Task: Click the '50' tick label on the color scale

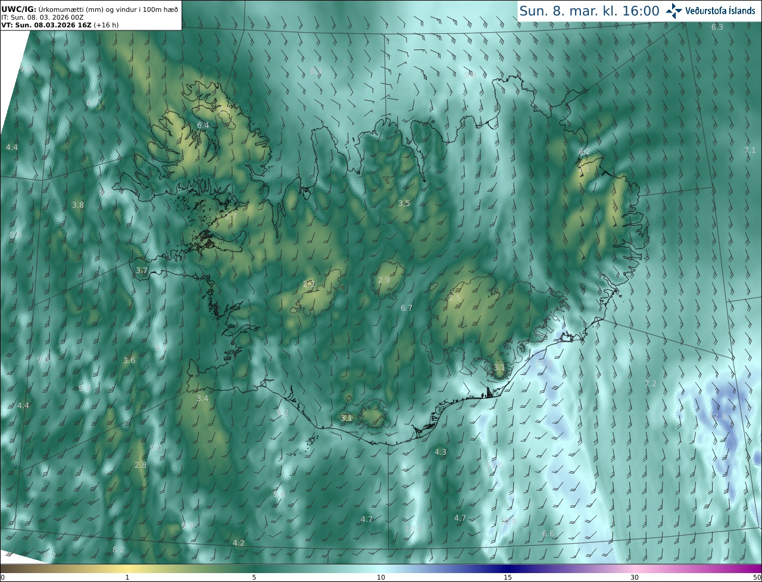Action: click(x=757, y=577)
